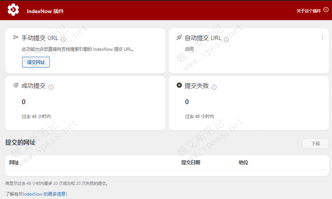Open the 了解有关IndexNow 的更多信息 link
This screenshot has width=332, height=199.
click(x=36, y=194)
